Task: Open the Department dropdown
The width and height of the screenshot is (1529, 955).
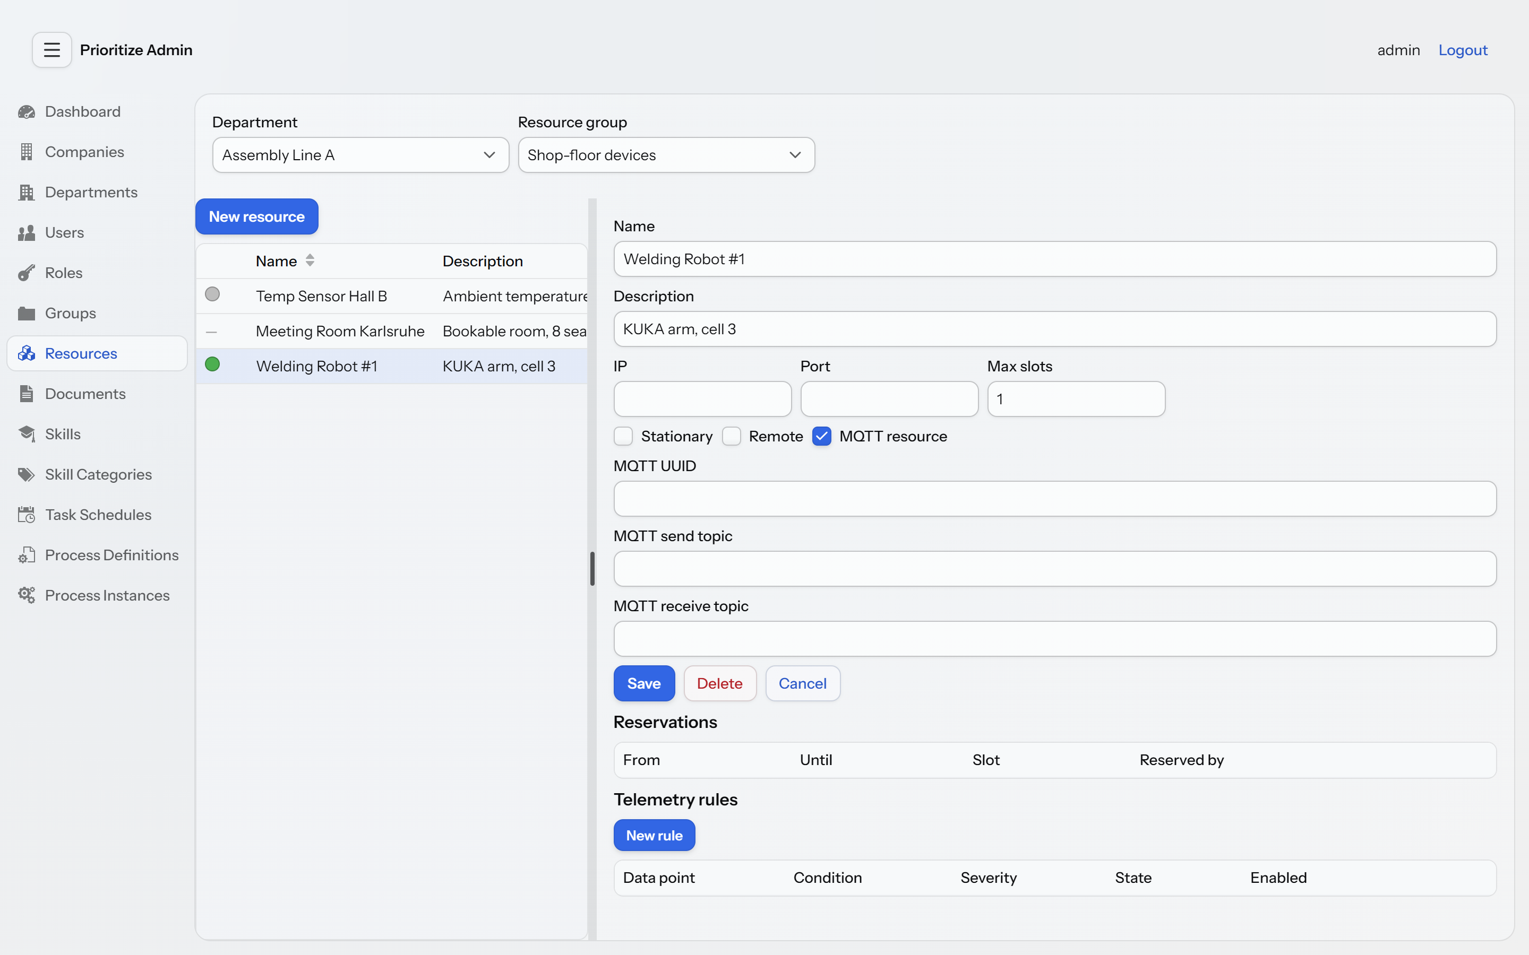Action: [361, 155]
